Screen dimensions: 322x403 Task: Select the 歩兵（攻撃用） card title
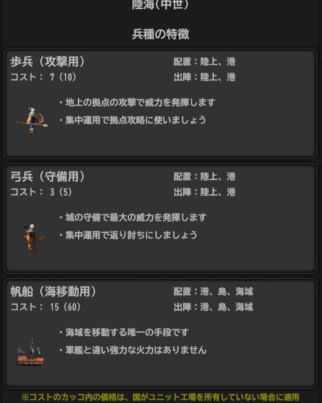tap(48, 62)
